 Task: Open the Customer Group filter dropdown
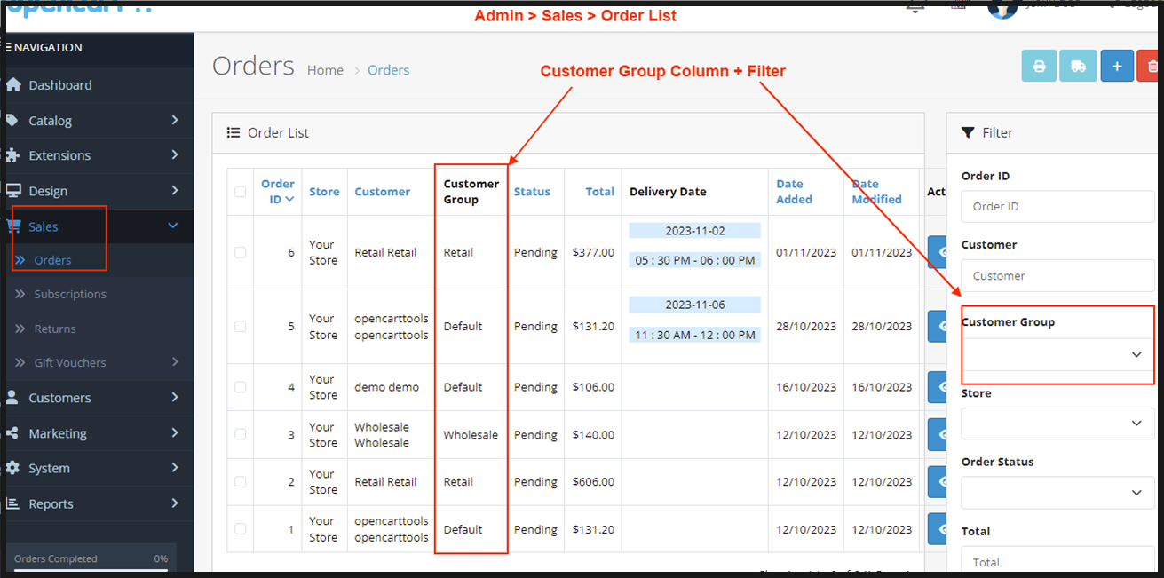click(x=1057, y=354)
